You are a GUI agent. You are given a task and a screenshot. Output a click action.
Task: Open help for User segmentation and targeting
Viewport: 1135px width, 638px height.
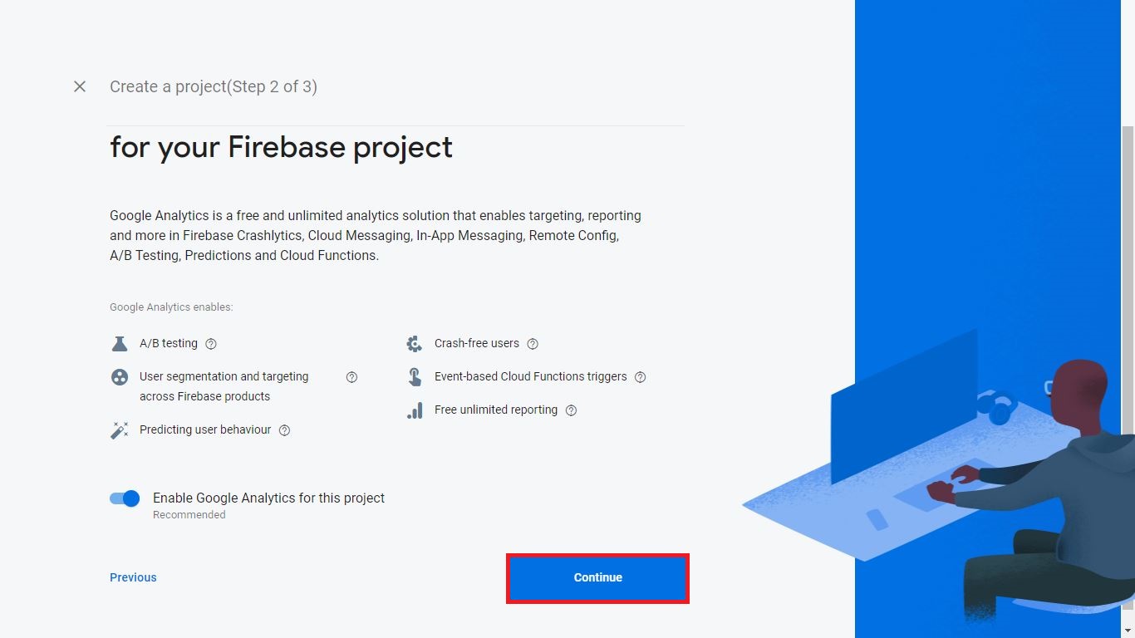(351, 377)
